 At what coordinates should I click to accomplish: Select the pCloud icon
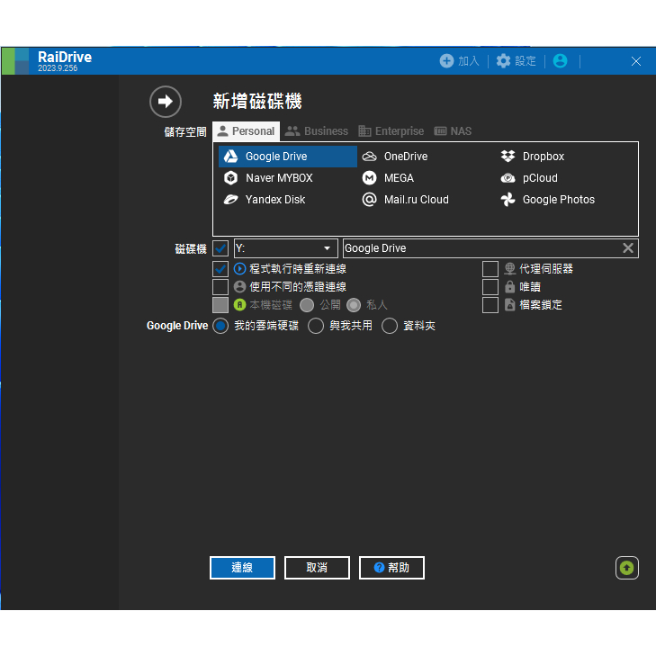(508, 178)
